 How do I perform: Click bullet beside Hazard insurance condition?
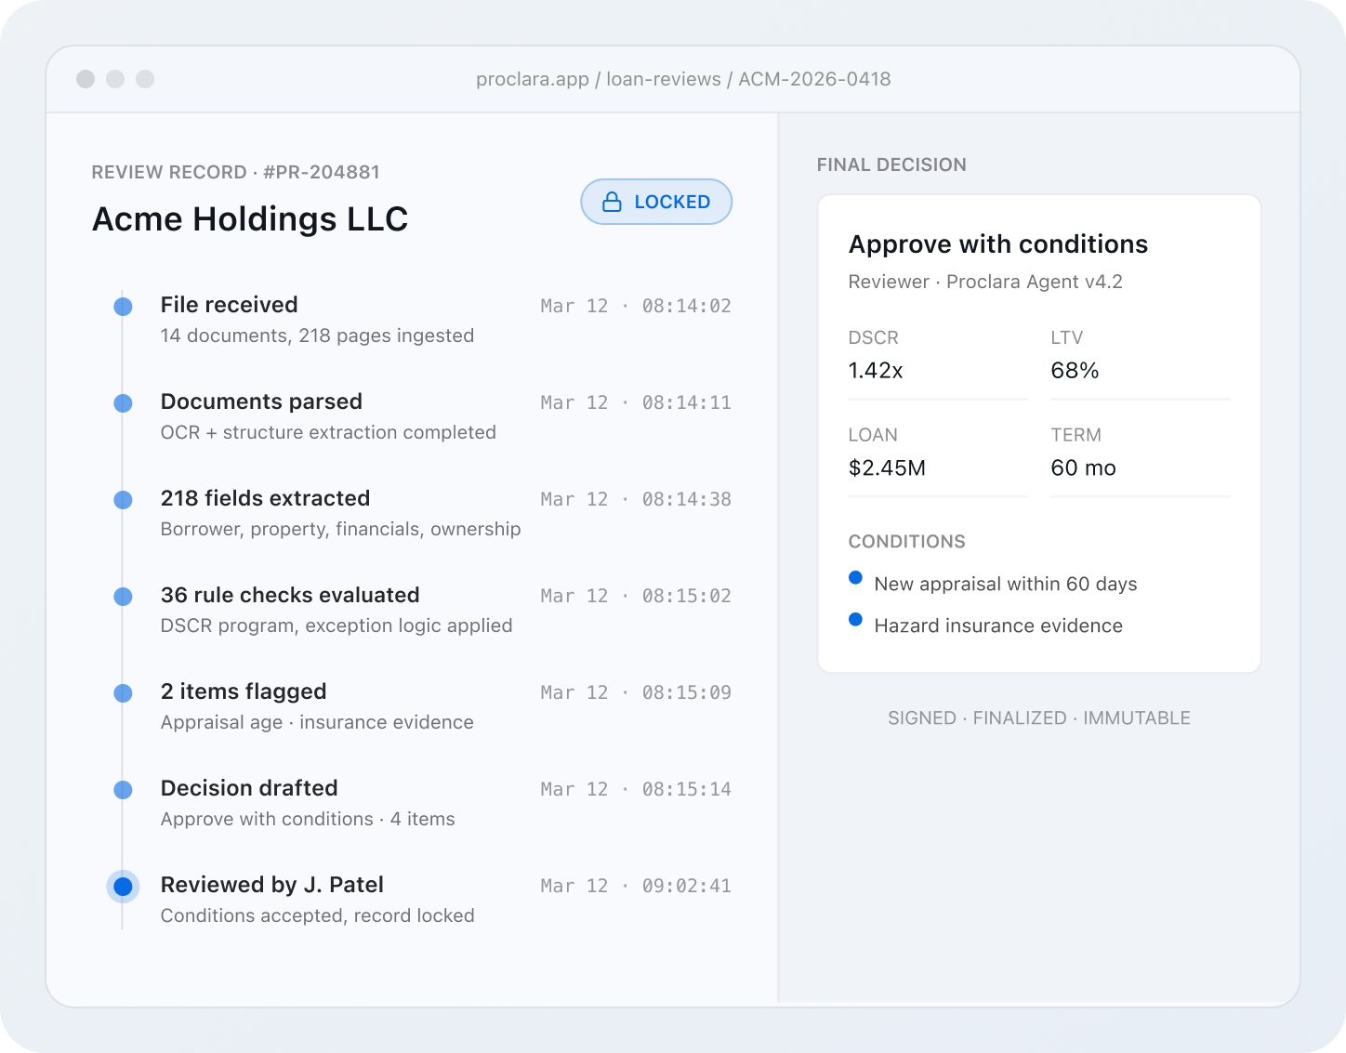[855, 620]
